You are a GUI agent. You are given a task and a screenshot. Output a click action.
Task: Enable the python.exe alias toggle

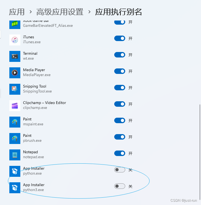120,170
